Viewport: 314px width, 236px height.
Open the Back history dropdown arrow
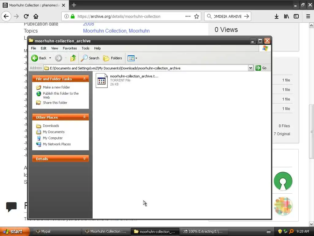coord(50,58)
